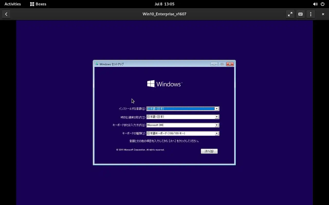This screenshot has width=329, height=205.
Task: Open GNOME Activities overview
Action: [x=13, y=4]
